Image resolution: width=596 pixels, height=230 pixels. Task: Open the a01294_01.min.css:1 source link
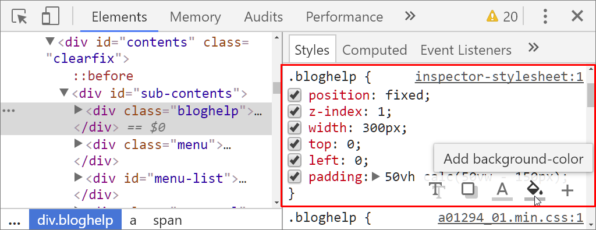[510, 218]
